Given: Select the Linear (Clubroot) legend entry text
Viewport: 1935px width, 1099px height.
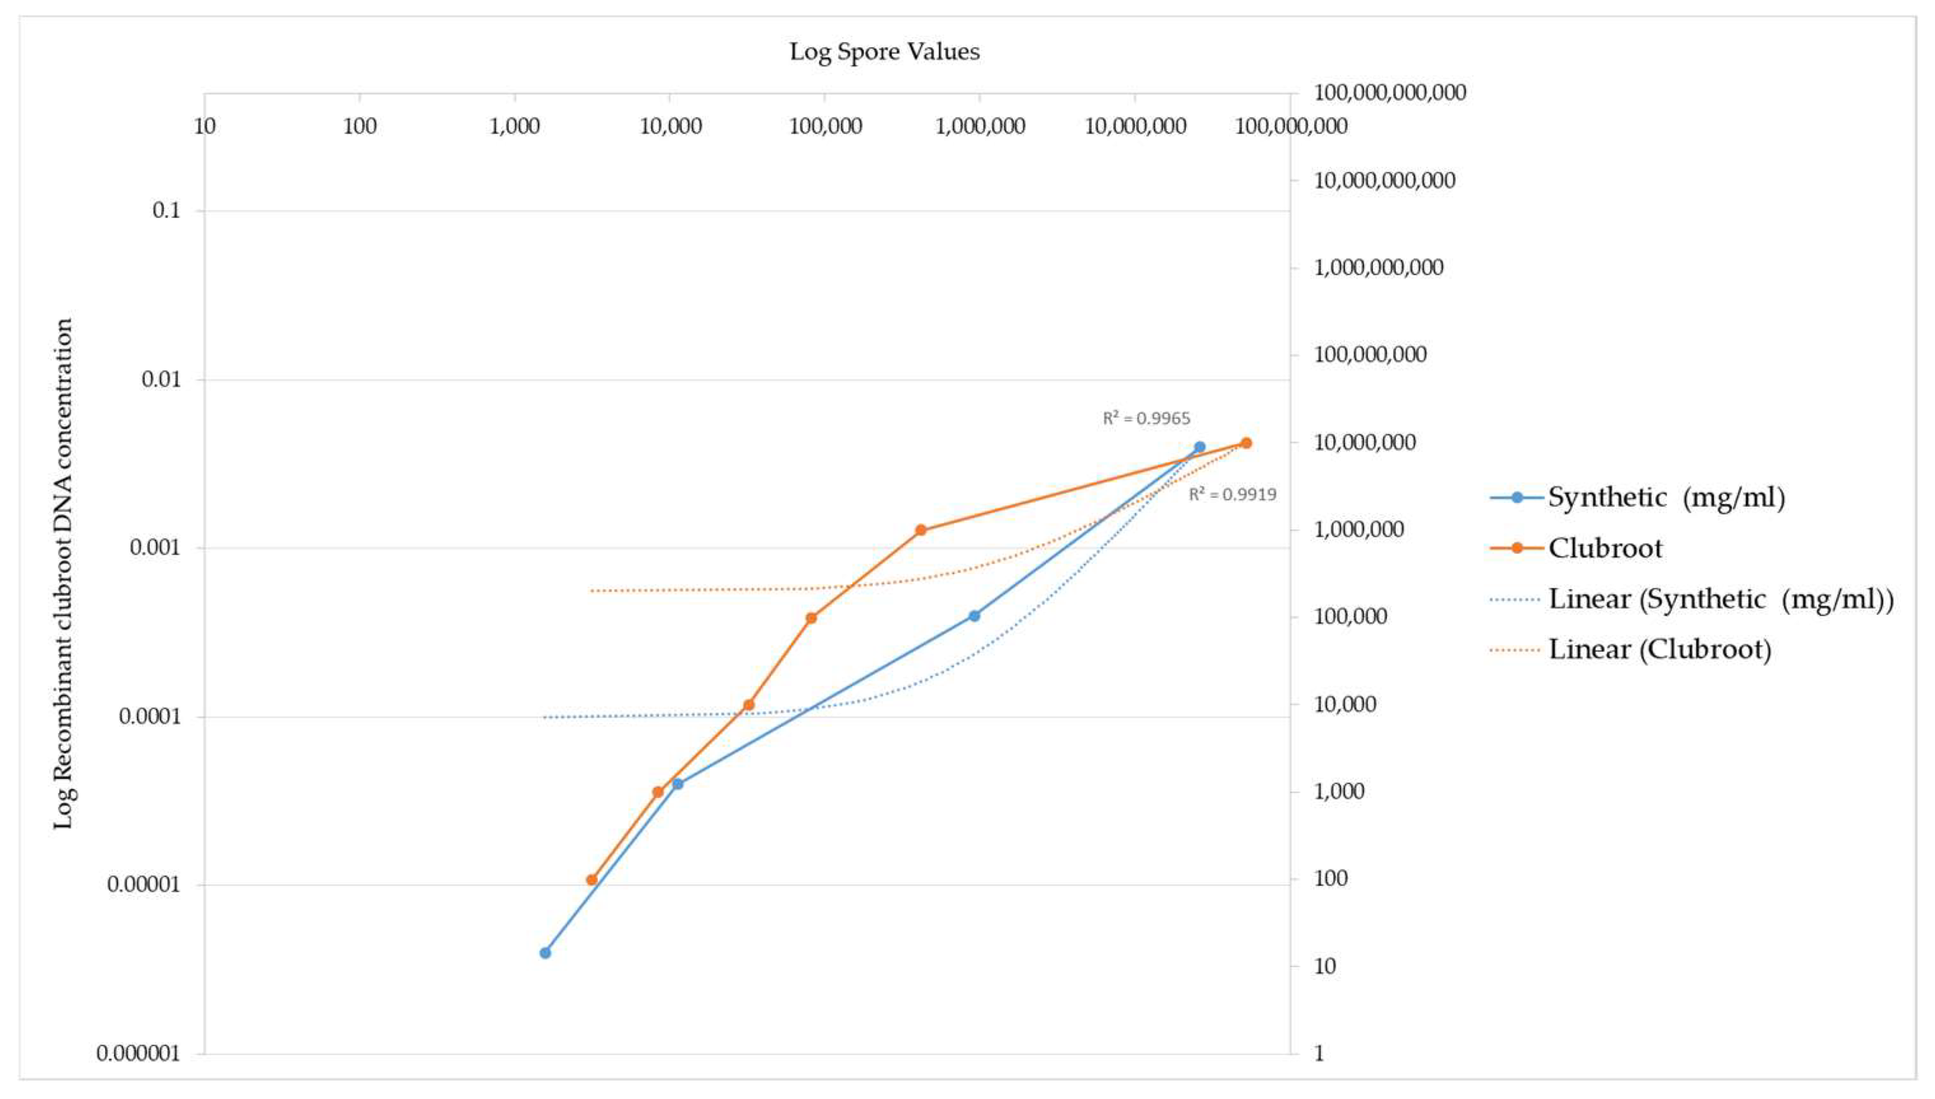Looking at the screenshot, I should [x=1659, y=649].
